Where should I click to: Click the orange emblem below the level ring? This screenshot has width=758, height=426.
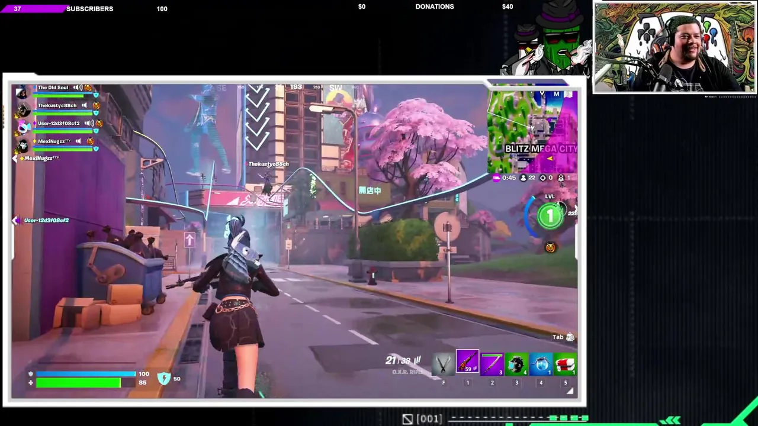click(x=550, y=247)
